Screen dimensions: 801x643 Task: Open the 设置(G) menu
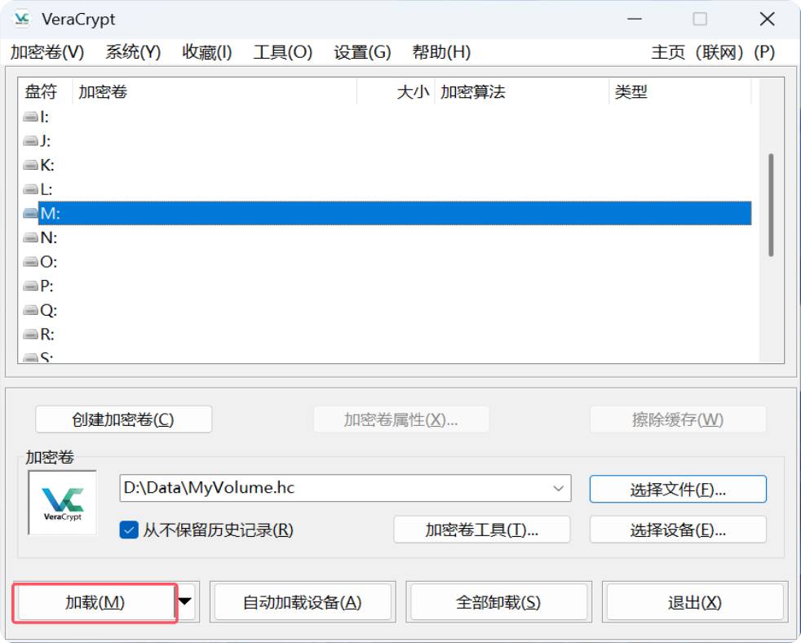point(362,52)
